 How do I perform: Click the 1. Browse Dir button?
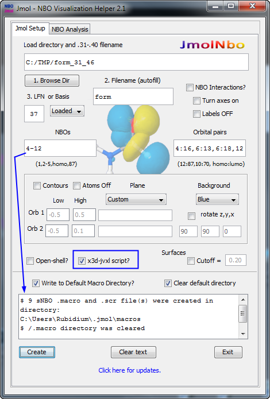52,81
